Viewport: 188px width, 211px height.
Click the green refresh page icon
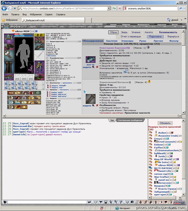pos(114,8)
